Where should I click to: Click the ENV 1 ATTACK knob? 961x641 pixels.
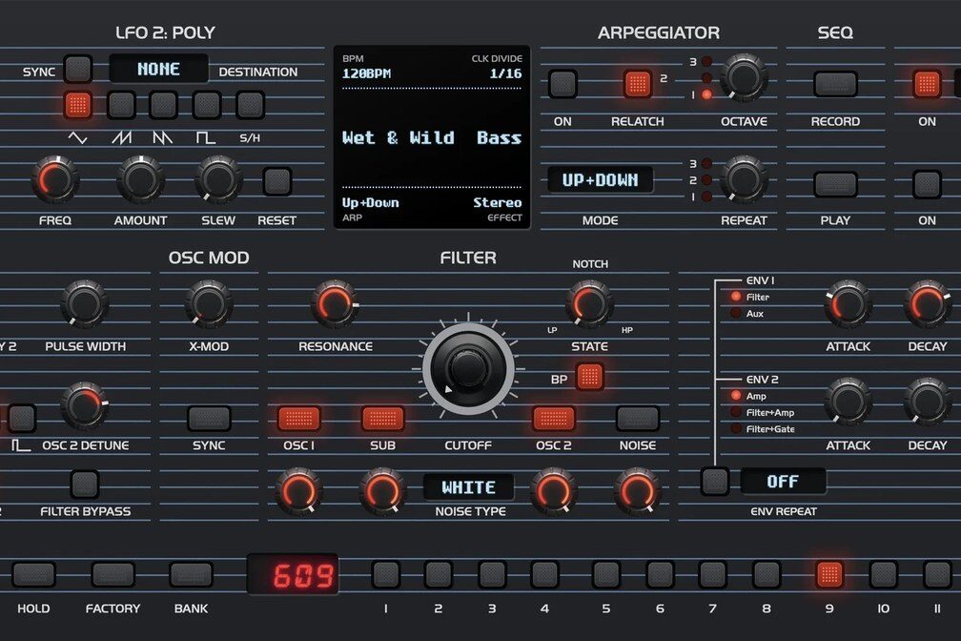click(x=849, y=303)
